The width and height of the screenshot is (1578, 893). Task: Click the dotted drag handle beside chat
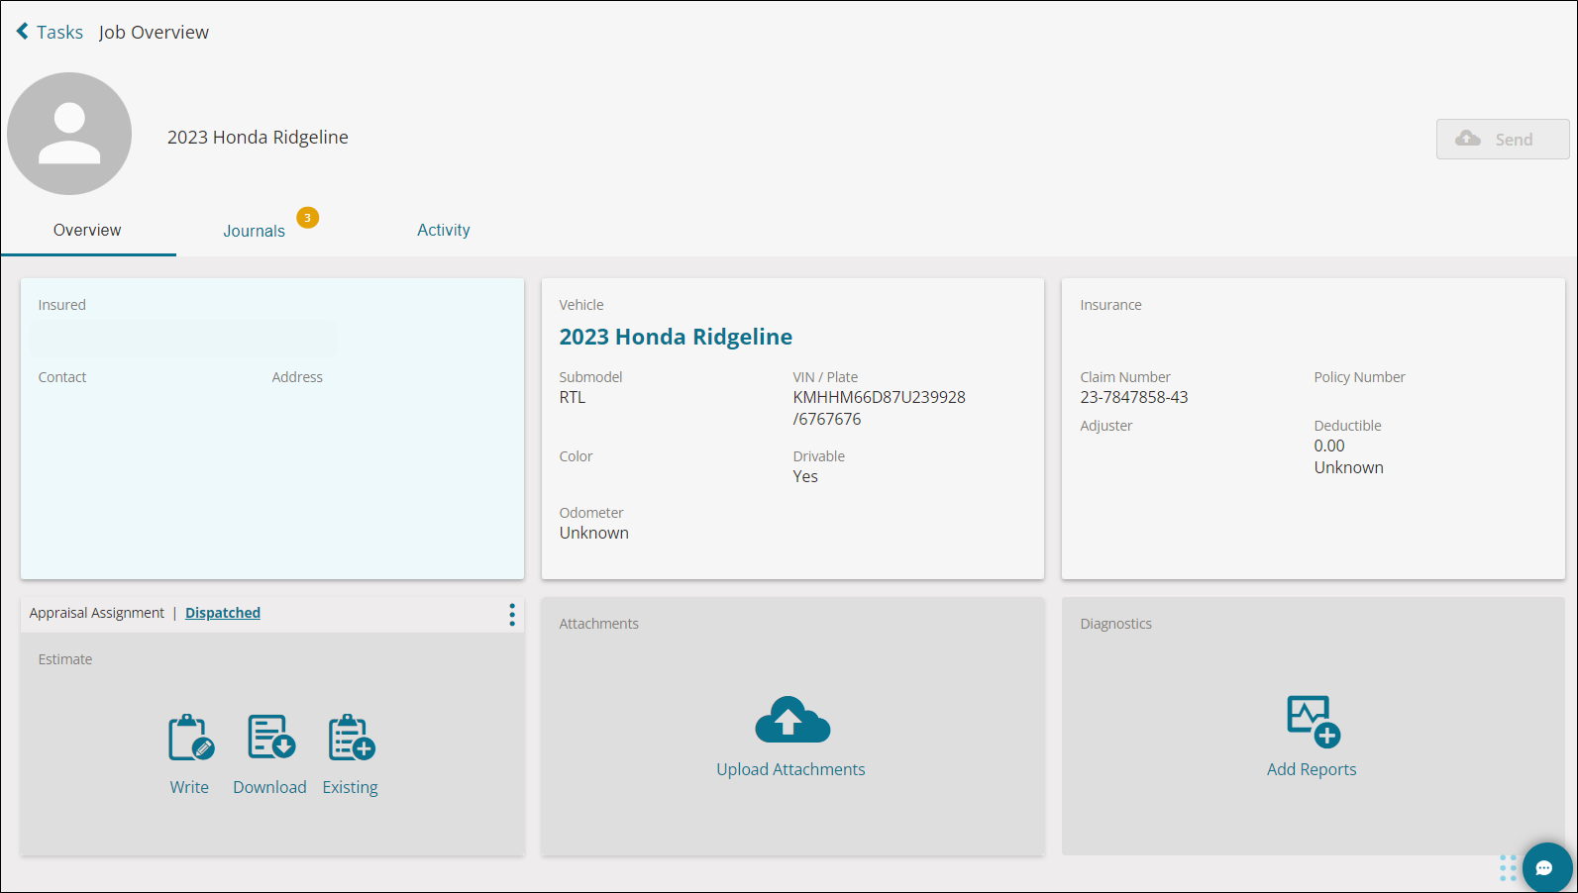(1508, 868)
